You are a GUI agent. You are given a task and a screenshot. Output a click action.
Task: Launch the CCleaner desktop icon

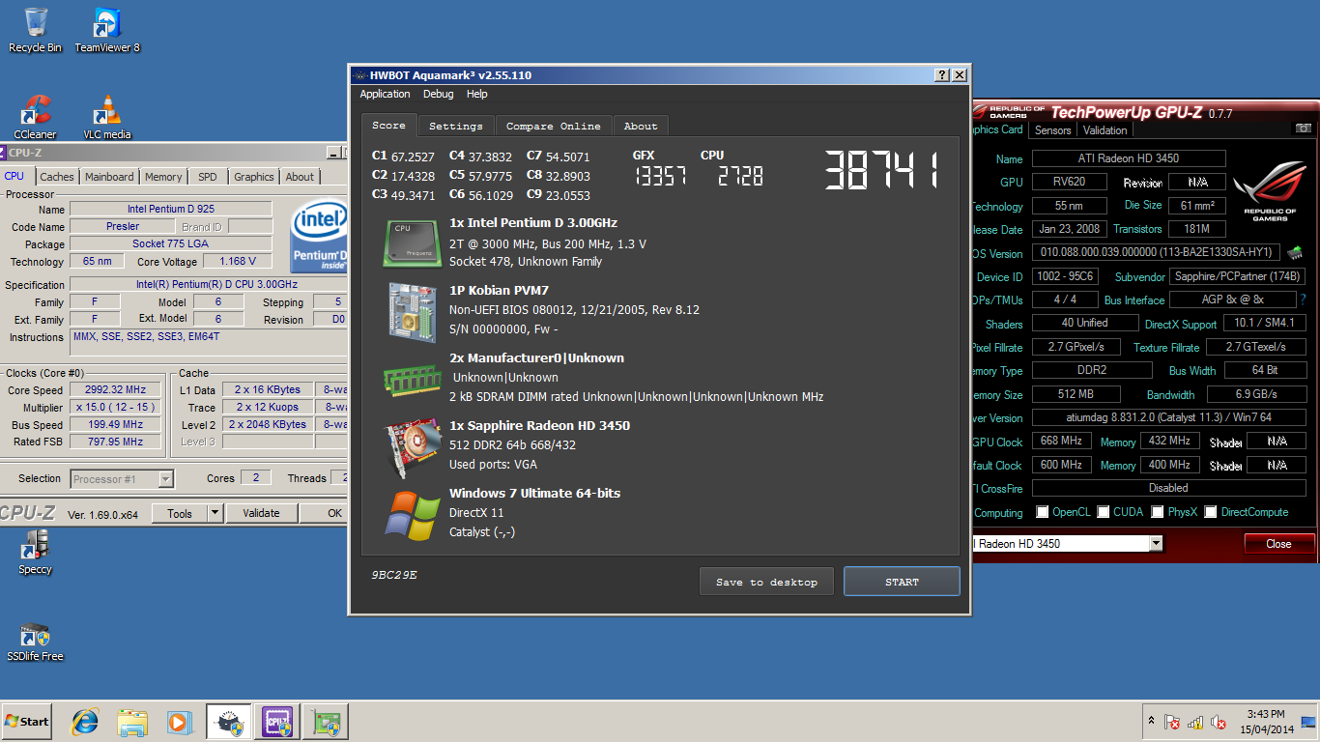click(35, 117)
